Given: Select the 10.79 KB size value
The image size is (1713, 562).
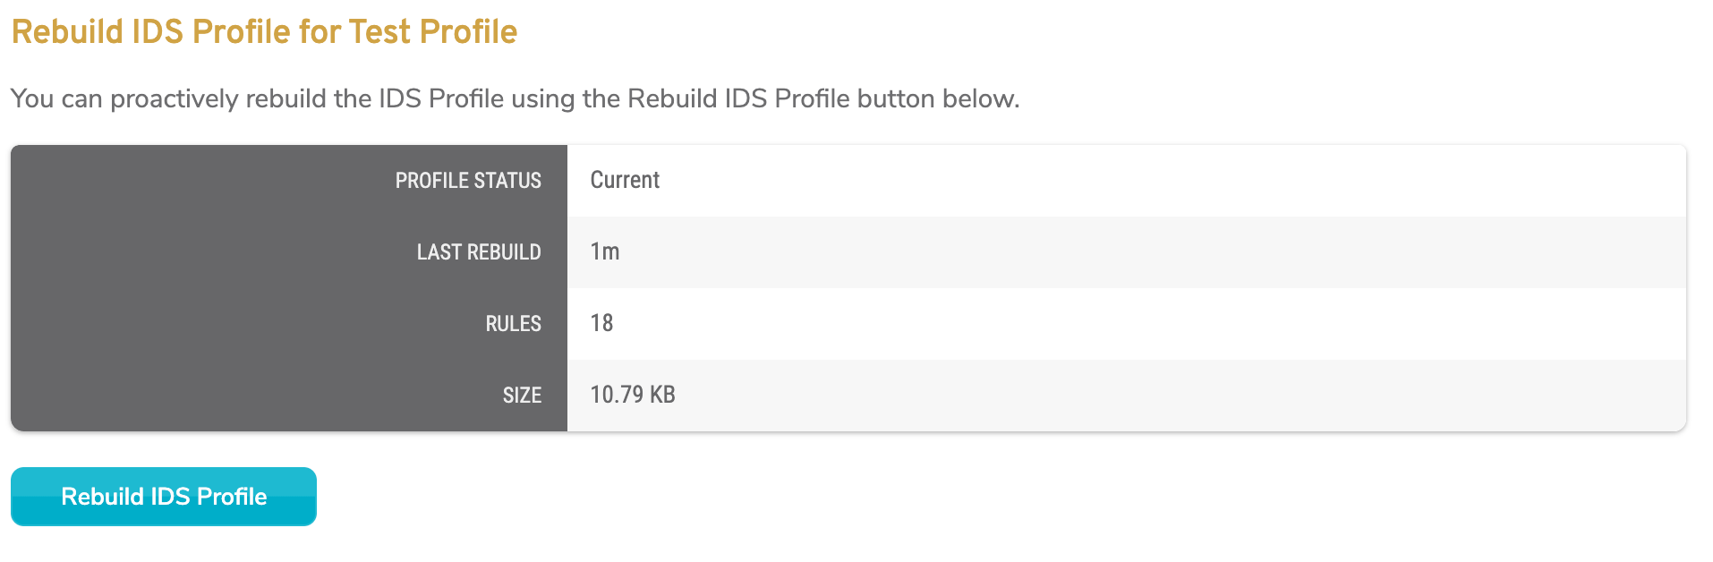Looking at the screenshot, I should (634, 395).
